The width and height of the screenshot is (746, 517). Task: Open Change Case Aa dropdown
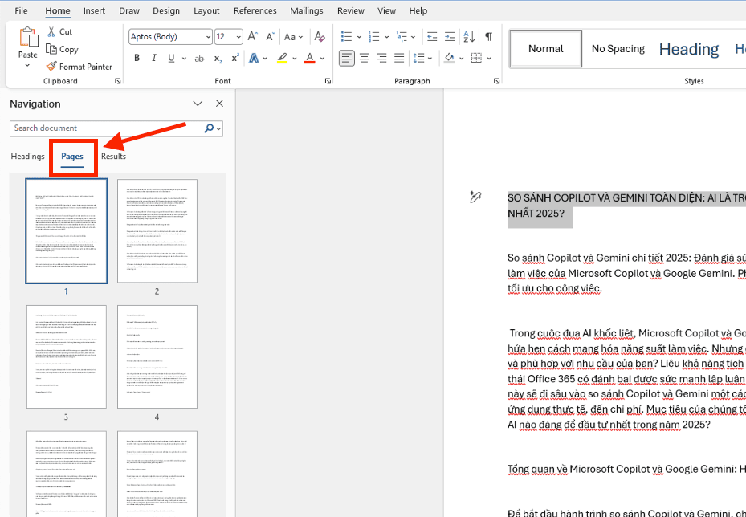(x=292, y=37)
